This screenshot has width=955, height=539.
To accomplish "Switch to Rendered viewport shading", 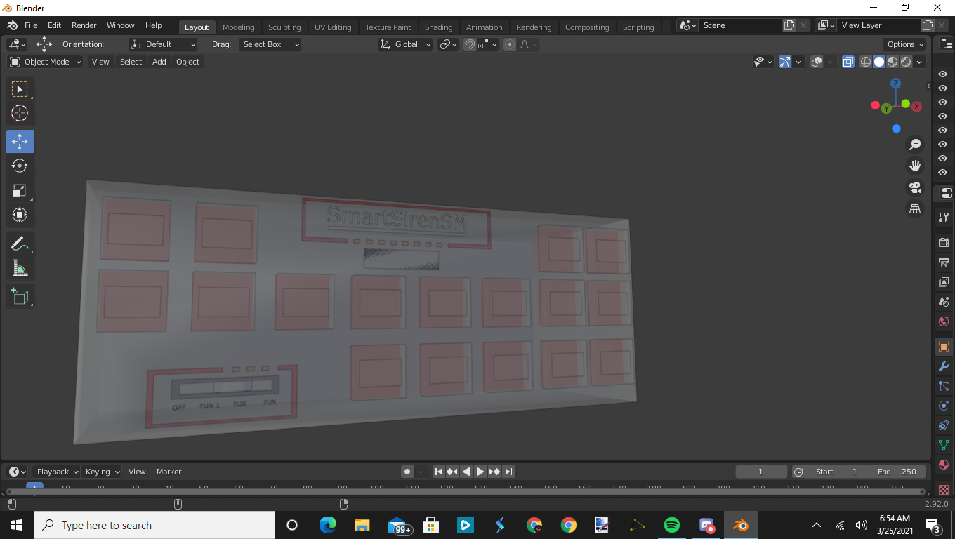I will [906, 62].
